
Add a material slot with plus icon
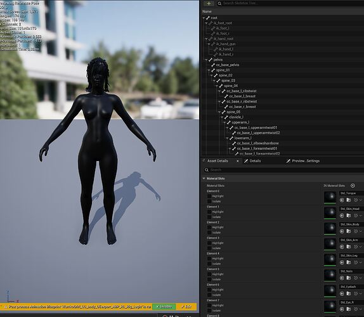[x=353, y=185]
